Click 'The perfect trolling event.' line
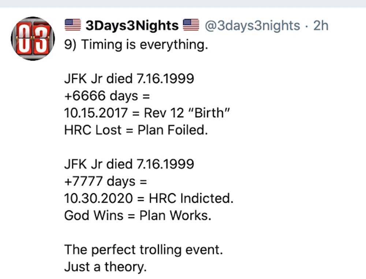This screenshot has height=279, width=366. coord(143,250)
